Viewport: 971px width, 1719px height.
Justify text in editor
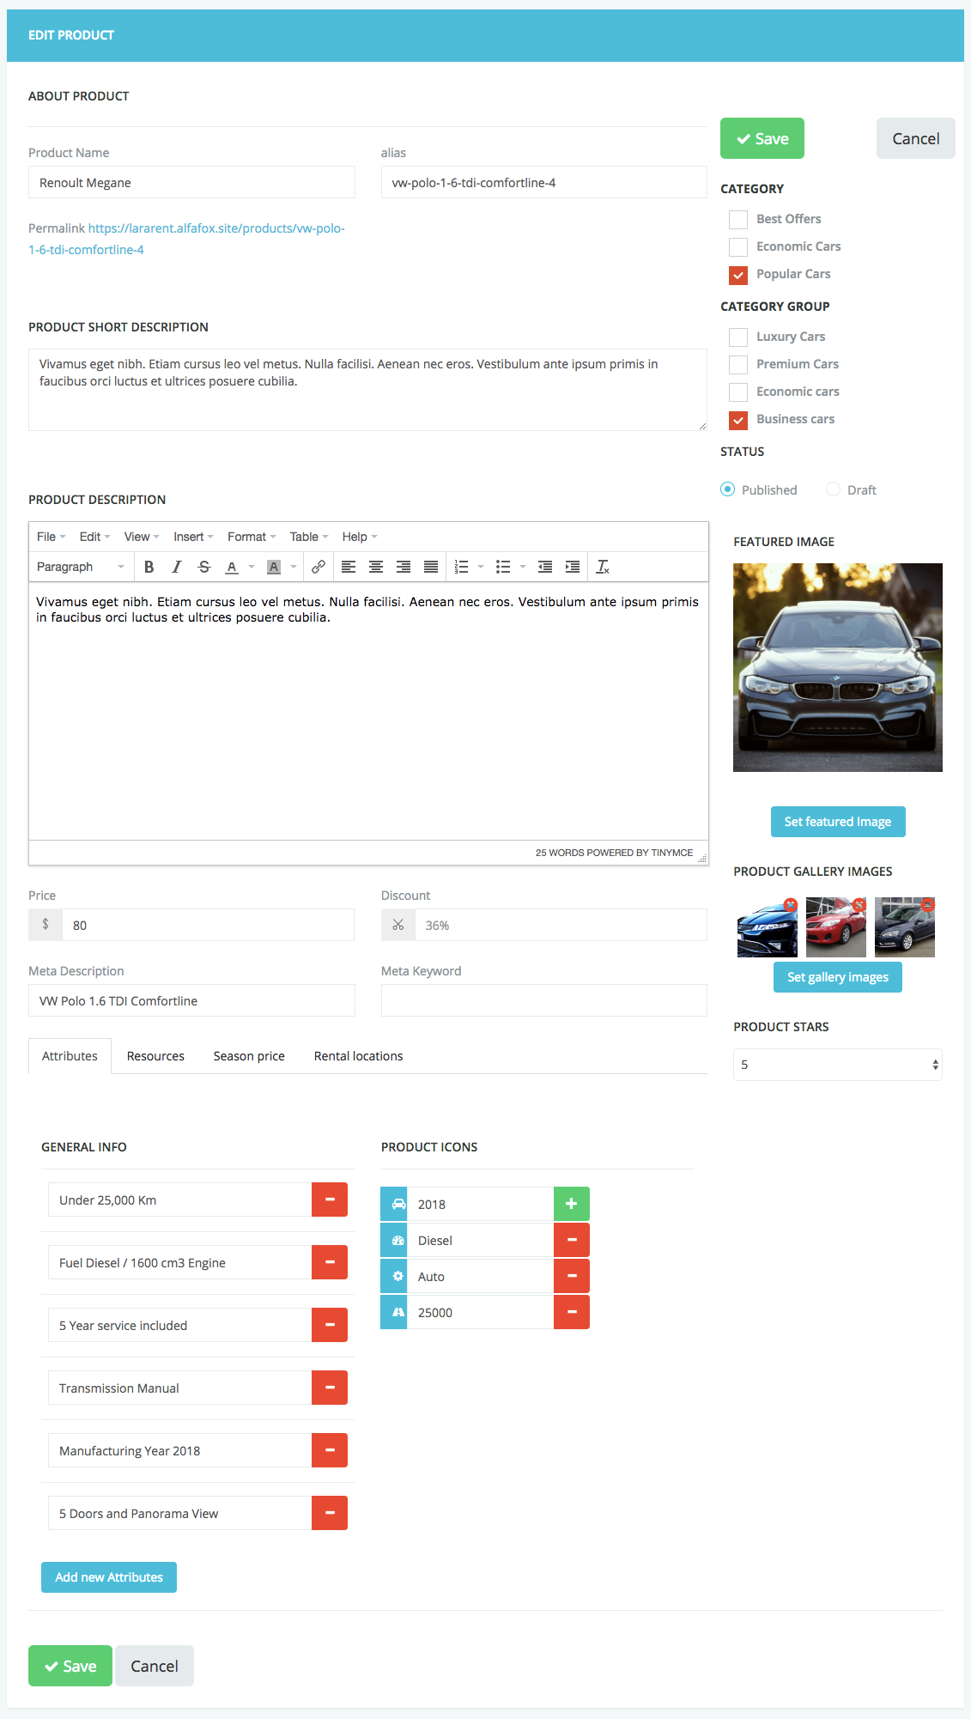click(431, 567)
